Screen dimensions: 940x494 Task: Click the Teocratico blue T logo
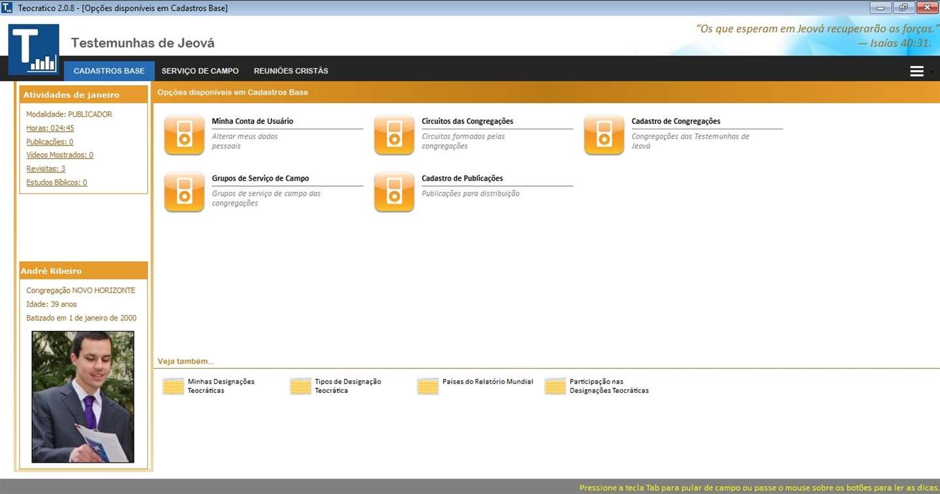[34, 50]
